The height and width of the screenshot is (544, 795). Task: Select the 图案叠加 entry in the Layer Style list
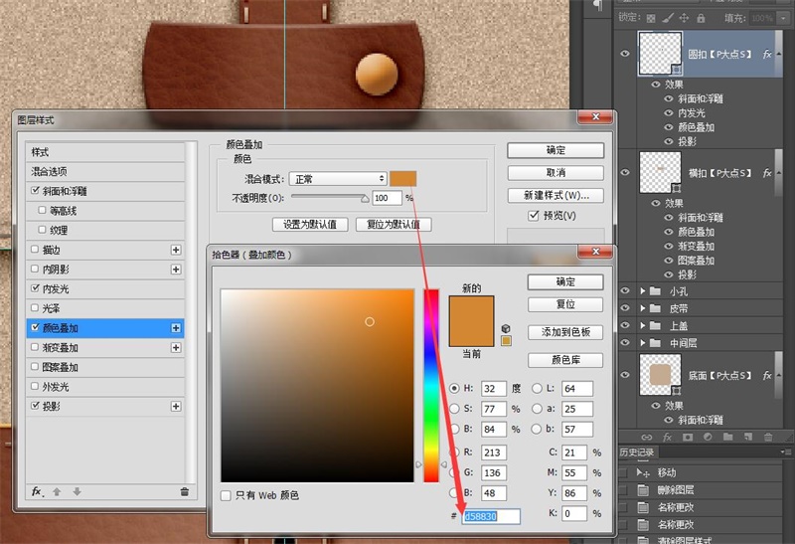105,367
